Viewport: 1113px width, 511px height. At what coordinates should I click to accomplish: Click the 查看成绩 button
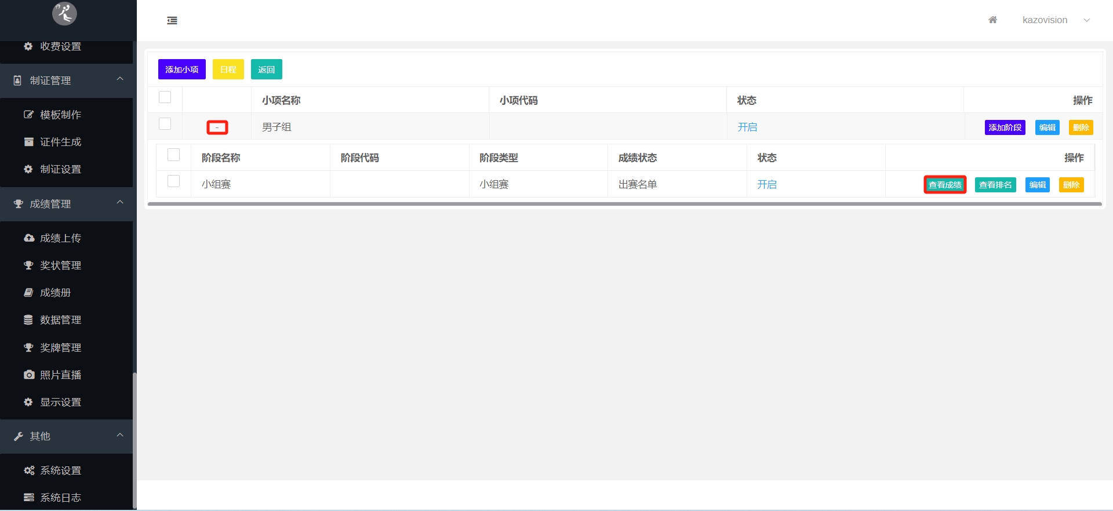944,185
